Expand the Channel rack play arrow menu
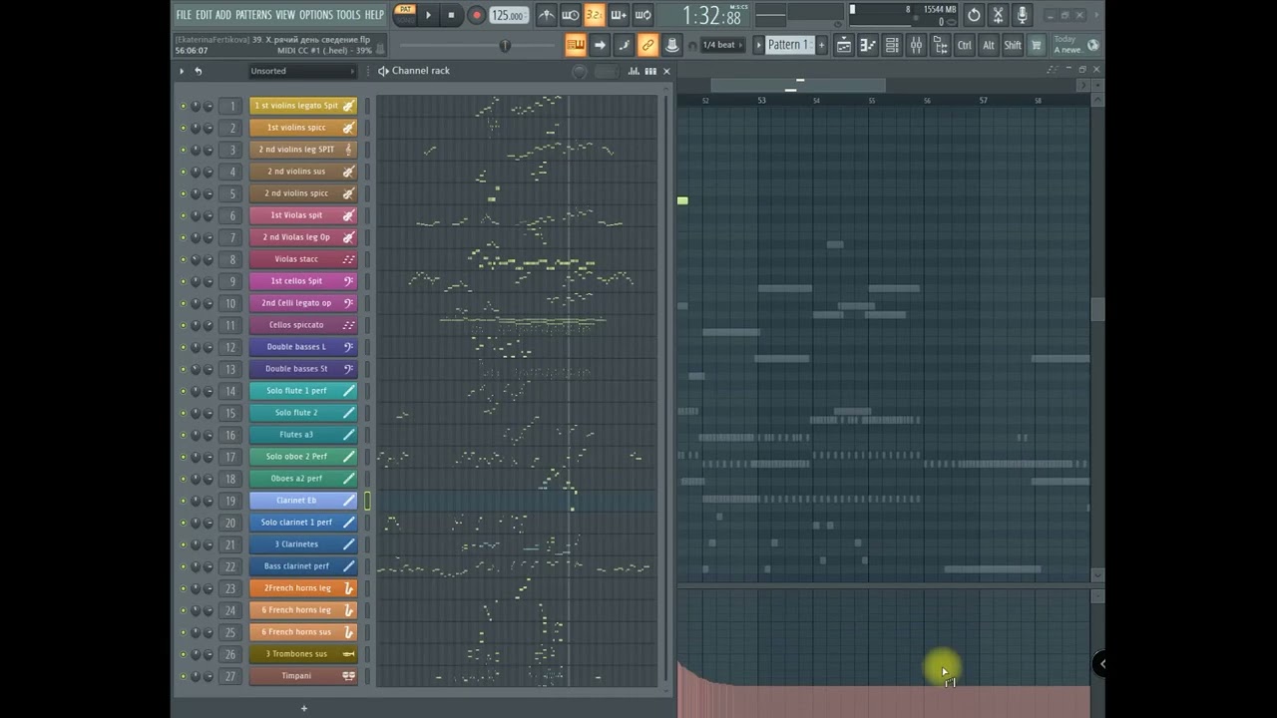This screenshot has height=718, width=1277. tap(182, 71)
